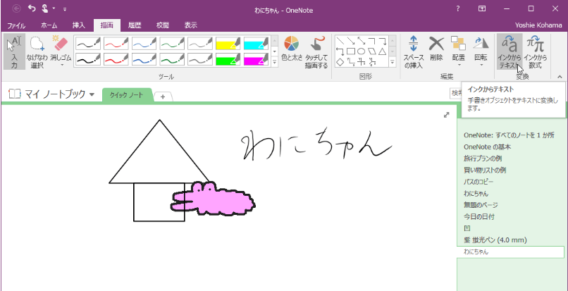Choose the double-headed arrow shape

(361, 41)
